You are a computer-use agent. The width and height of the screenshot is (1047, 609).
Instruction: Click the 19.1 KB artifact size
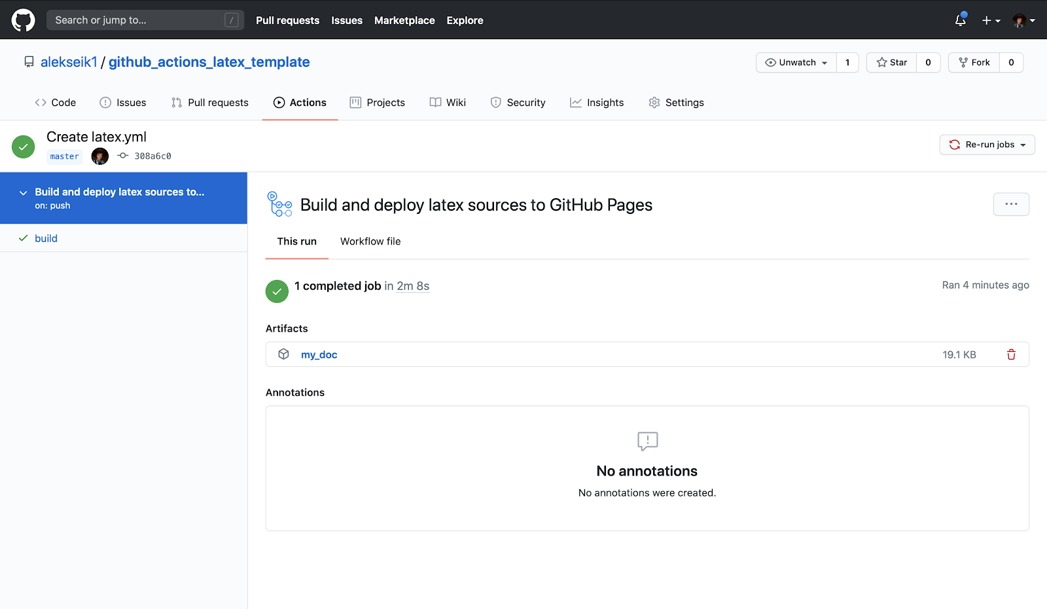pos(959,355)
